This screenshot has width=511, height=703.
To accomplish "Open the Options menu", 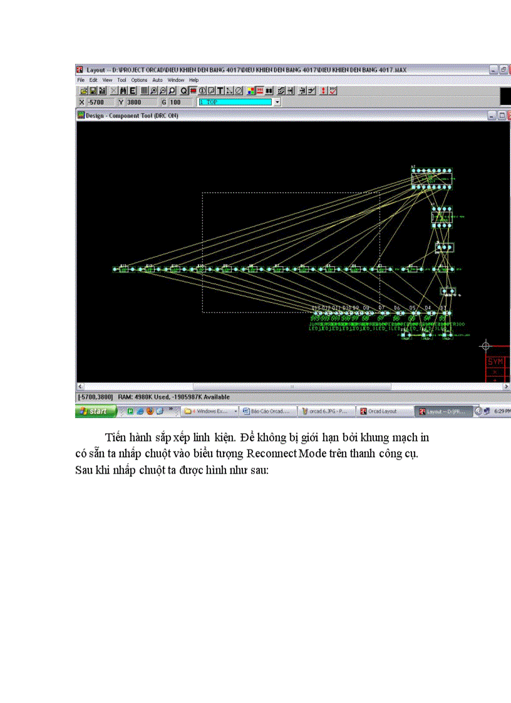I will pyautogui.click(x=139, y=80).
